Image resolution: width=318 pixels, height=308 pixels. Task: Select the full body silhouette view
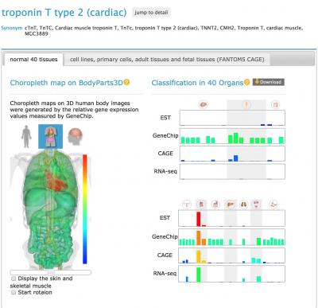26,136
